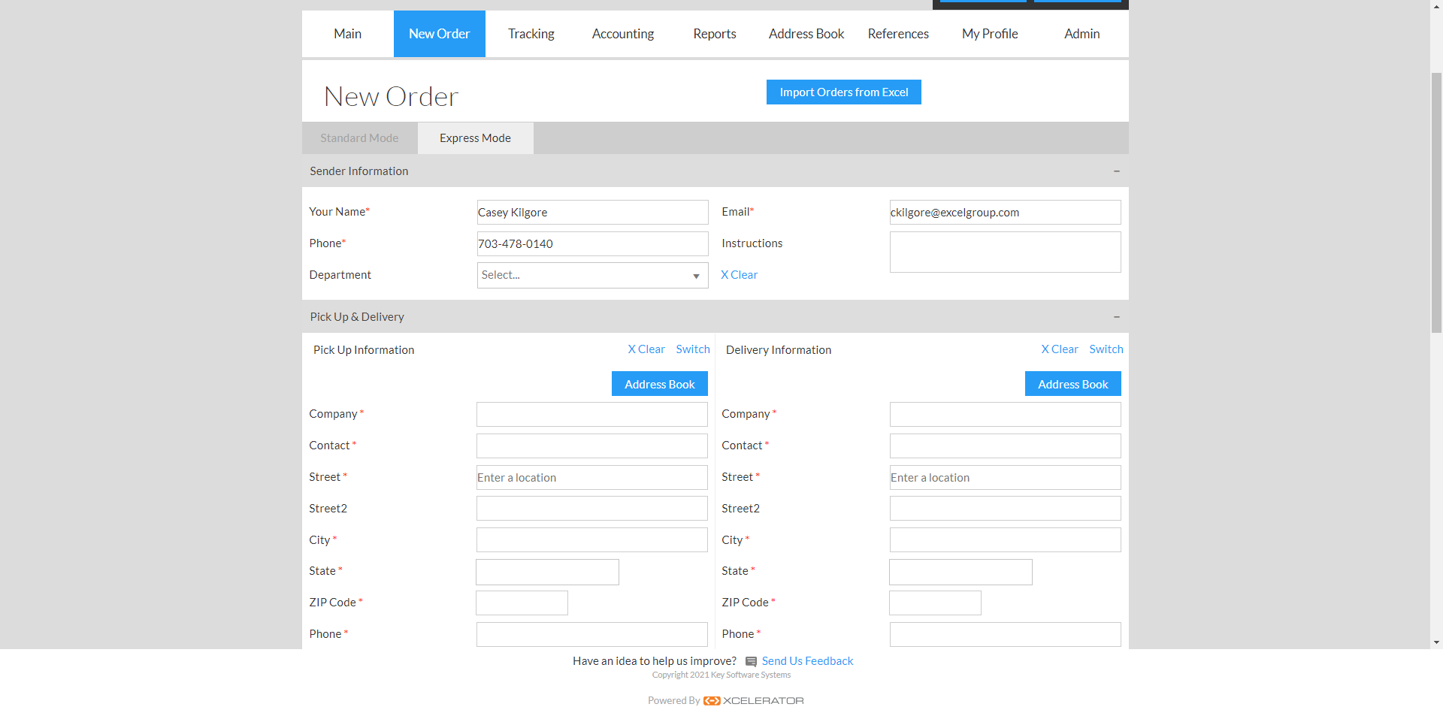Screen dimensions: 1443x710
Task: Click the Xcelerator logo in footer
Action: coord(753,700)
